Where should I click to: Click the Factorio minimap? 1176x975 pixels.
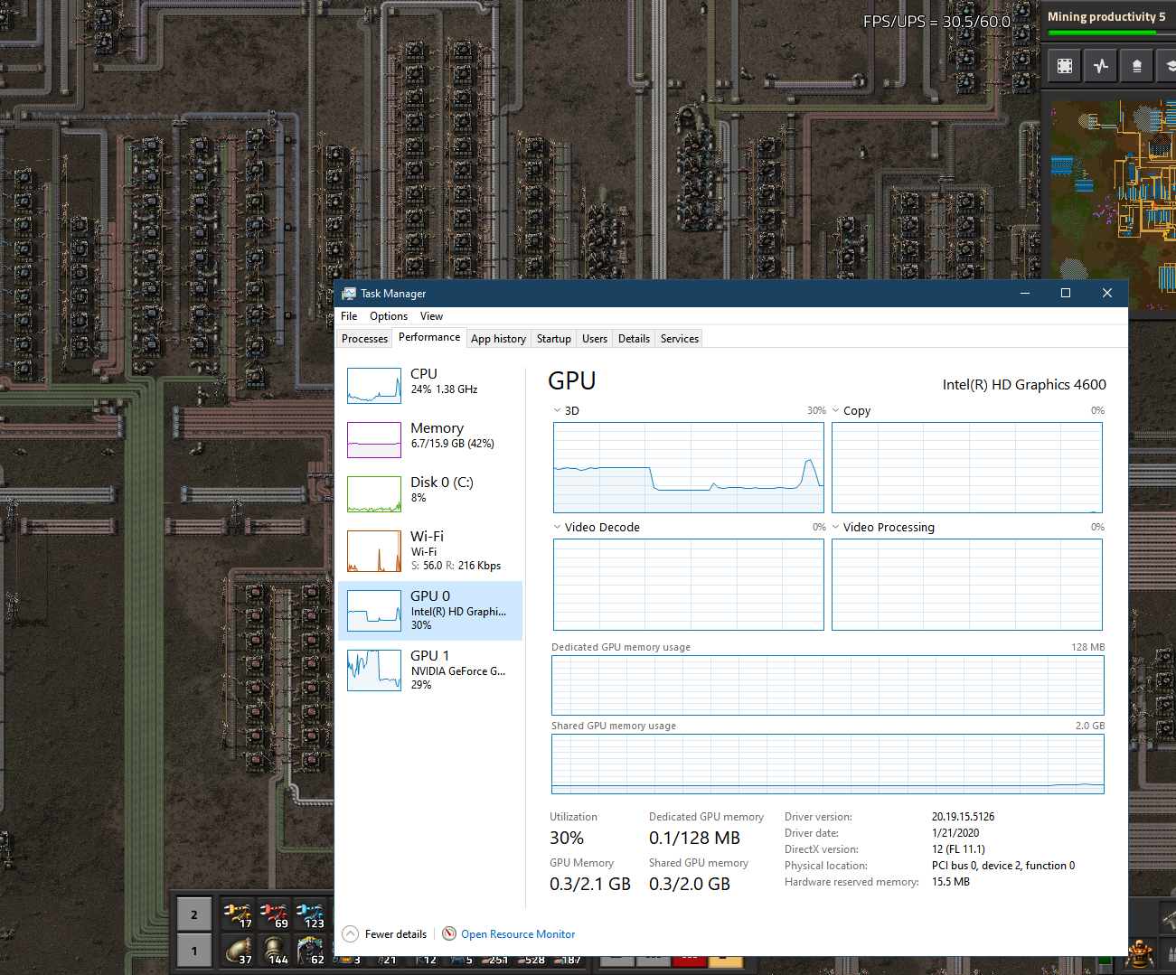[x=1114, y=205]
